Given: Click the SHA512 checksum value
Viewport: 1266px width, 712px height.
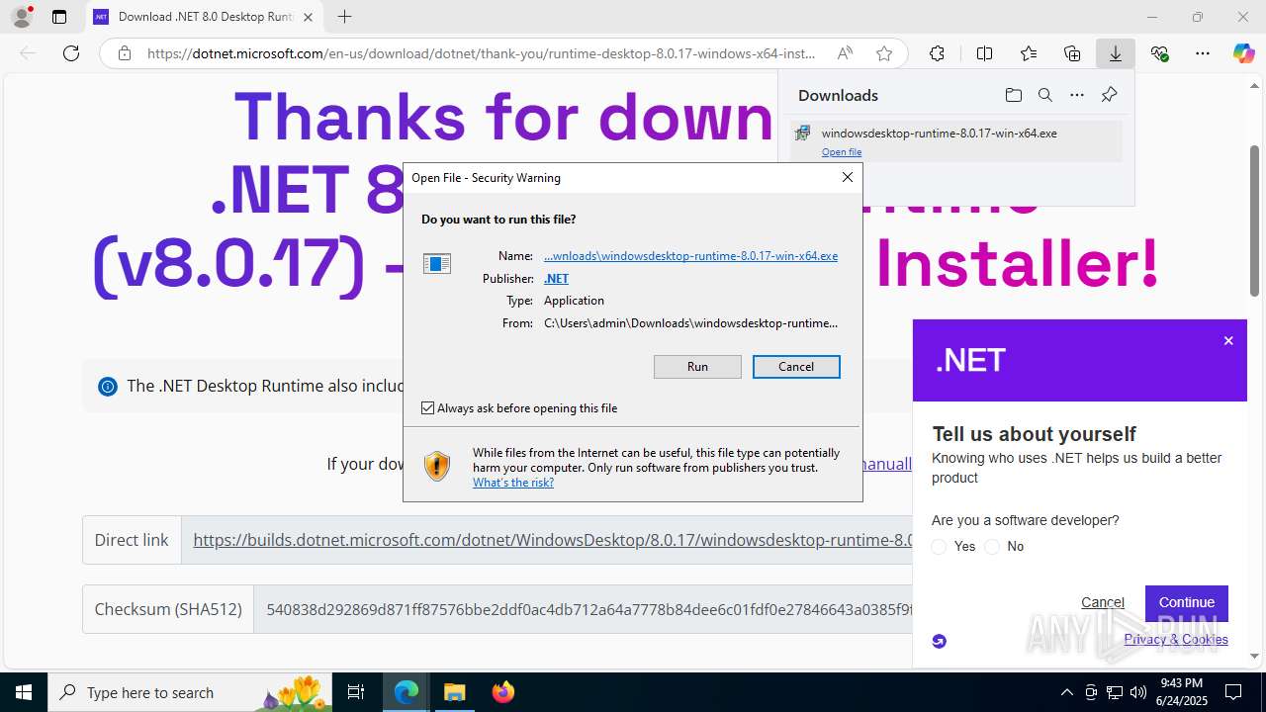Looking at the screenshot, I should [588, 609].
